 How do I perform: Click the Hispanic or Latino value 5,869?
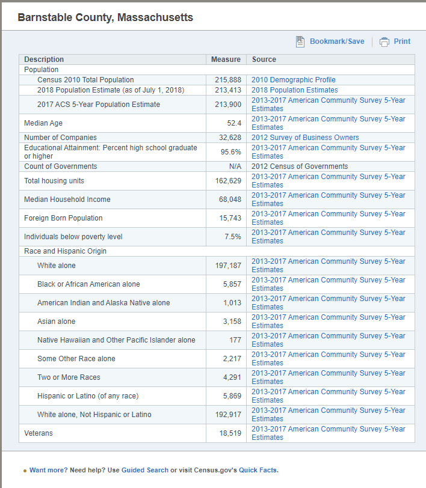[232, 396]
